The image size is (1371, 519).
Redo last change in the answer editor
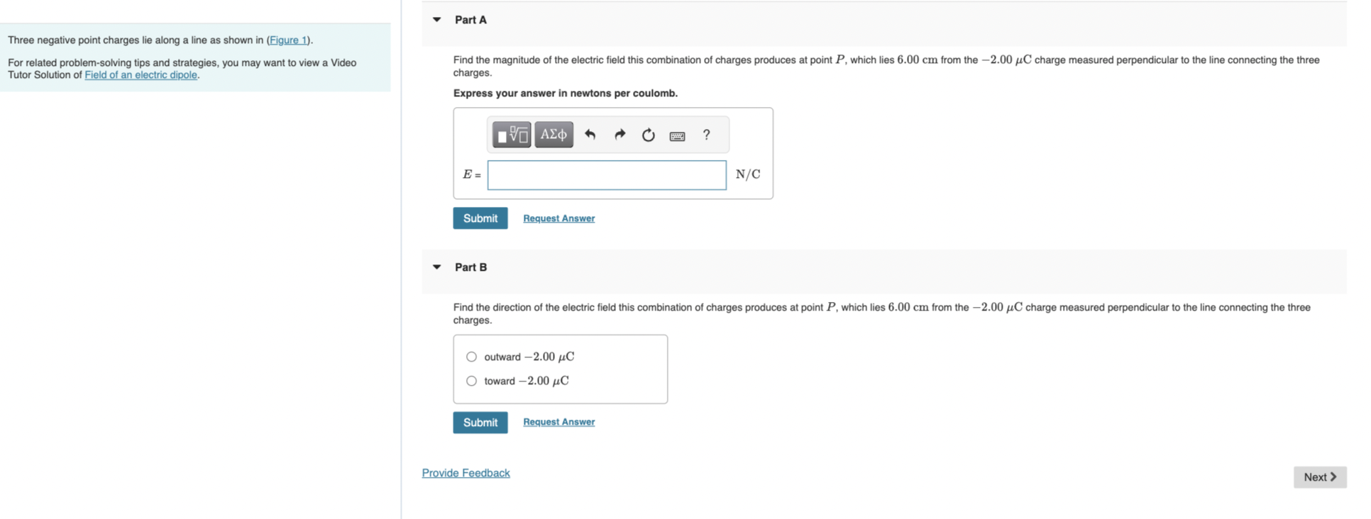point(620,135)
